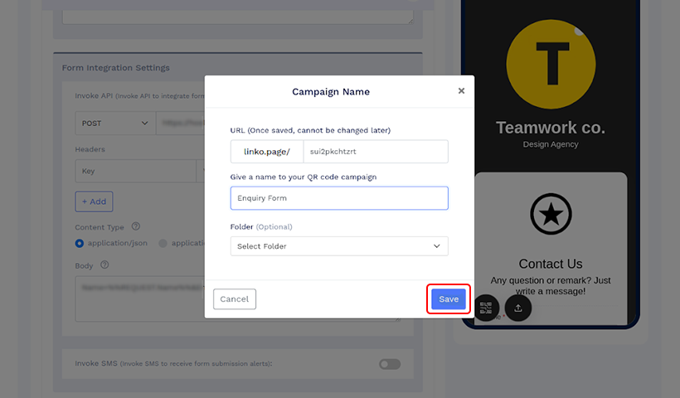
Task: Click the star icon in preview
Action: click(x=551, y=214)
